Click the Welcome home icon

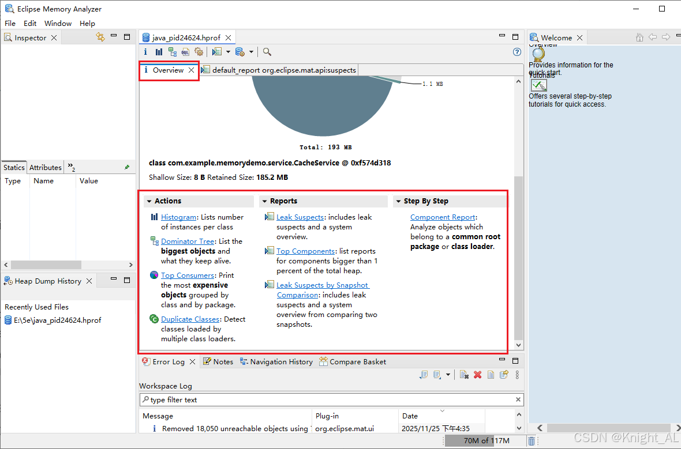(639, 37)
